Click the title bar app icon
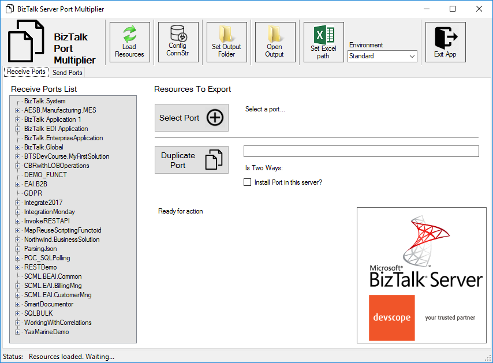The width and height of the screenshot is (493, 363). pos(10,9)
